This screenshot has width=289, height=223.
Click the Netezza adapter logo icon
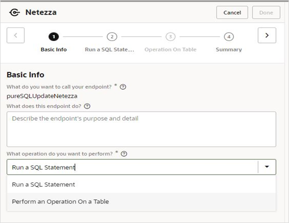[x=14, y=12]
